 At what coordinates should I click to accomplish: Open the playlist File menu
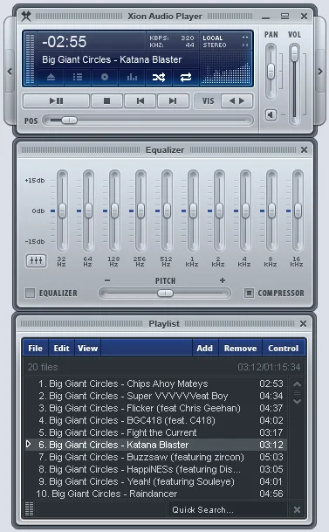[x=35, y=348]
